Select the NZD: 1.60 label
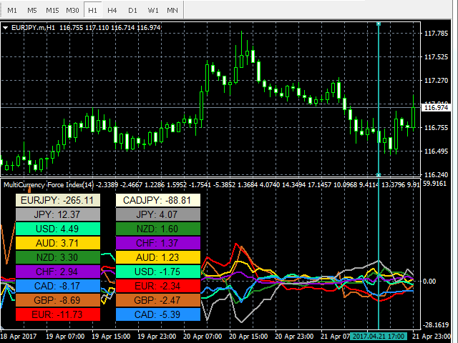The image size is (458, 343). tap(158, 229)
